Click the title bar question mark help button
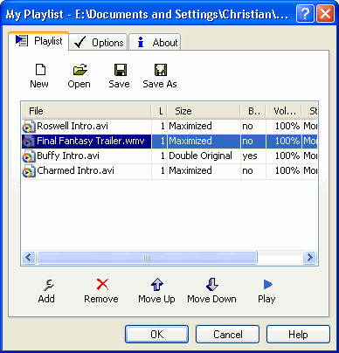Image resolution: width=339 pixels, height=353 pixels. pos(305,14)
